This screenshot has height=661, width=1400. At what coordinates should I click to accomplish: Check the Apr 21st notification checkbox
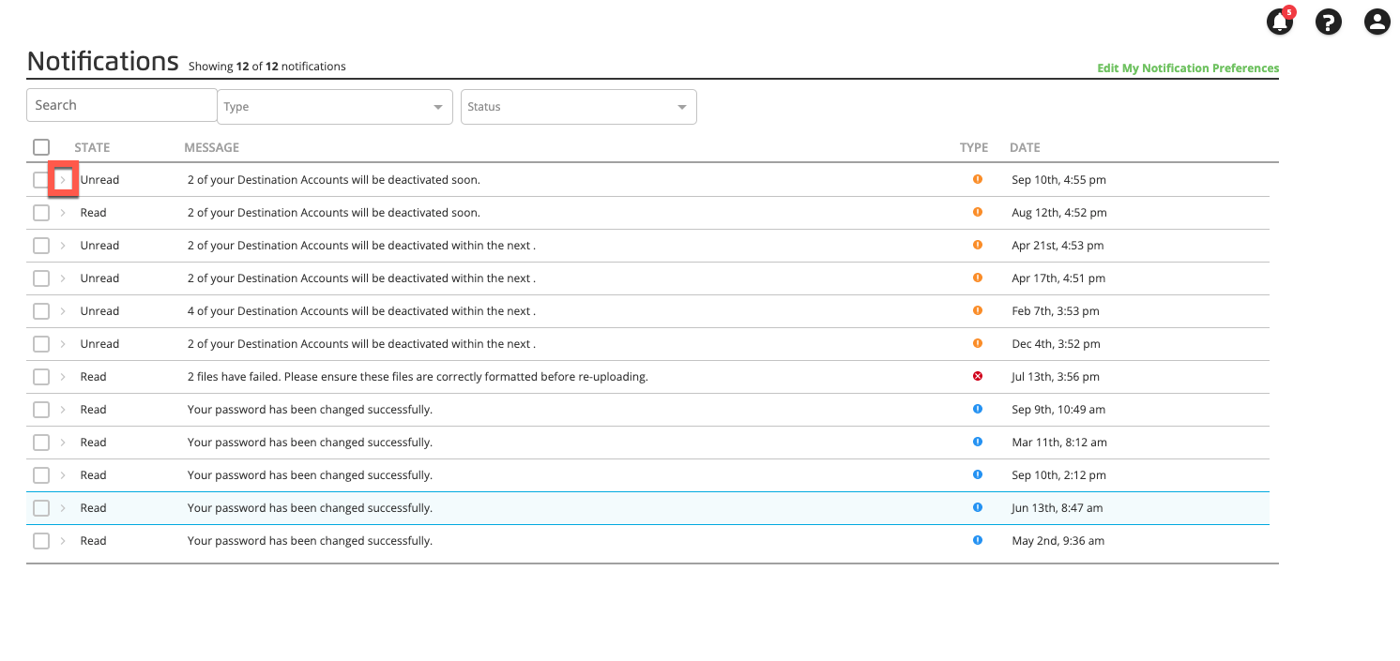[x=41, y=246]
